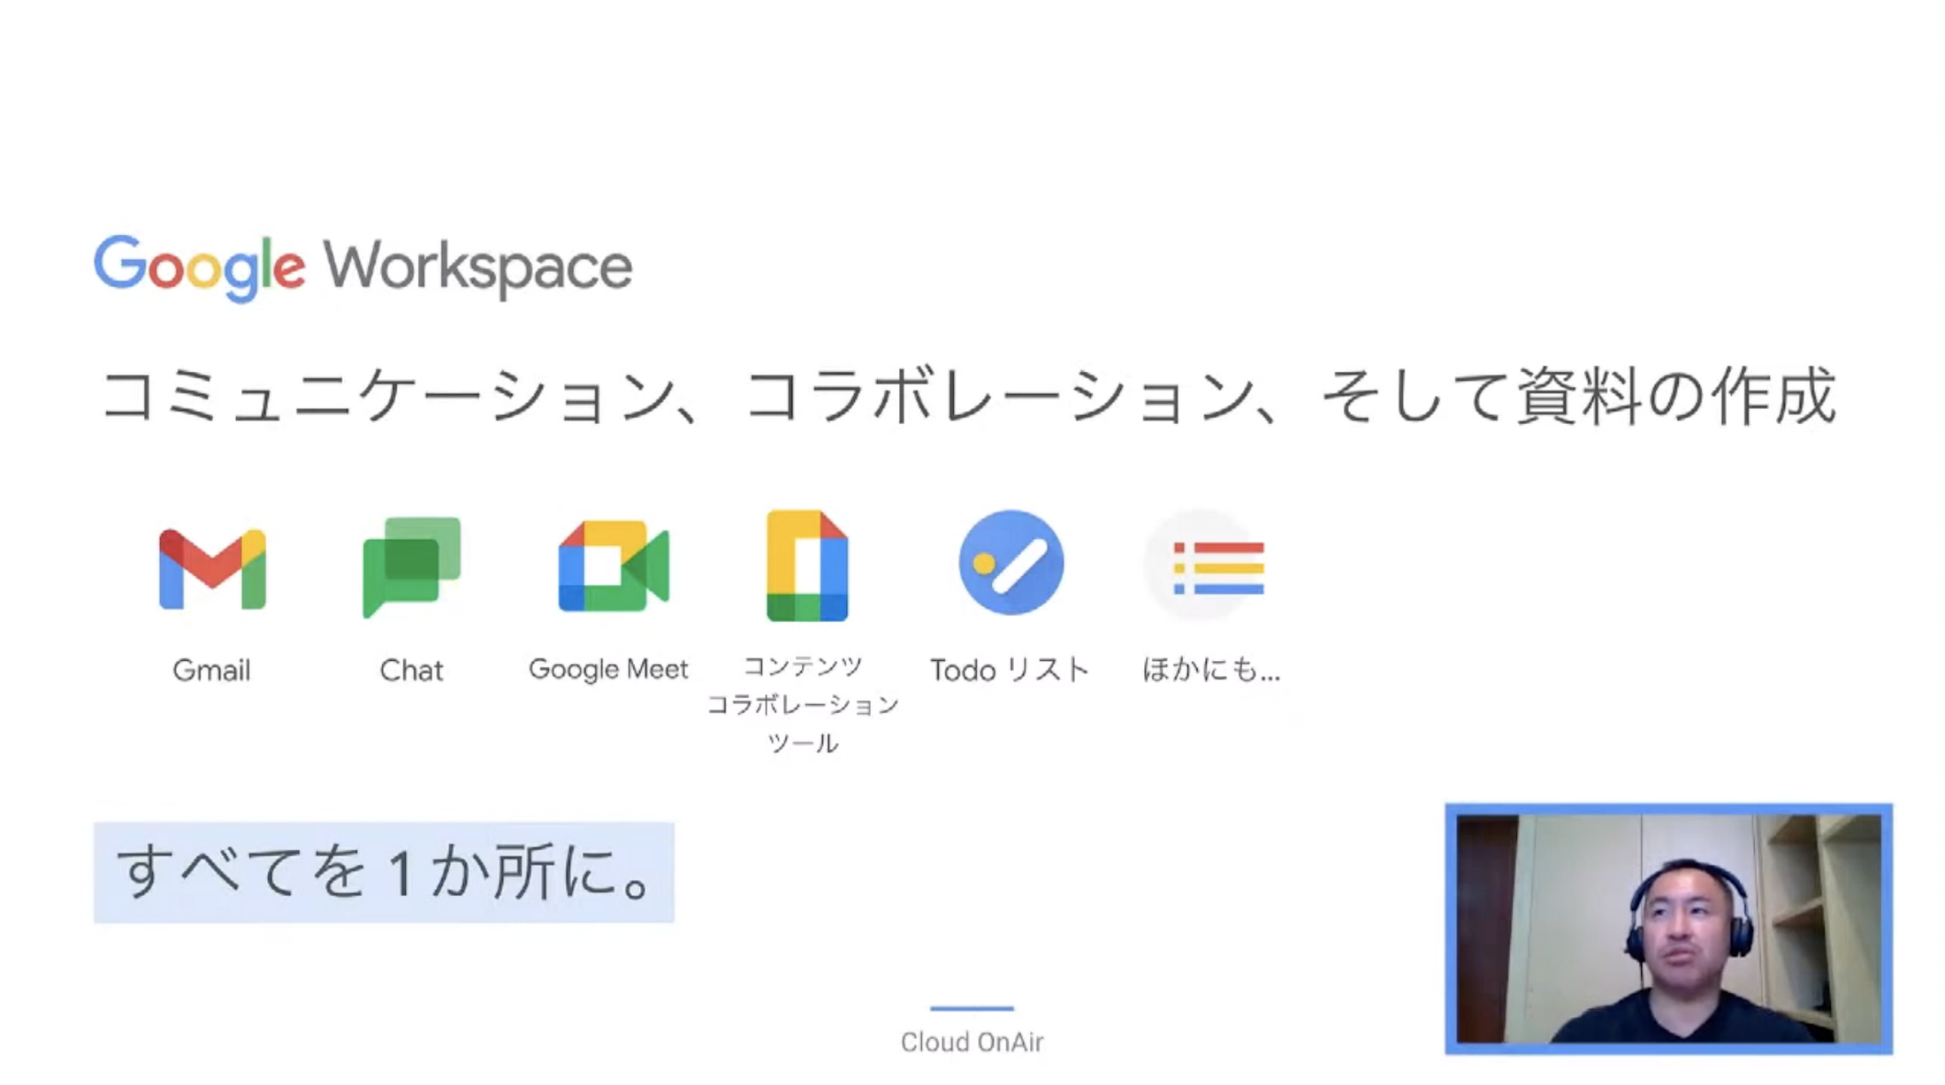This screenshot has height=1085, width=1945.
Task: Click the content collaboration tools icon
Action: point(807,565)
